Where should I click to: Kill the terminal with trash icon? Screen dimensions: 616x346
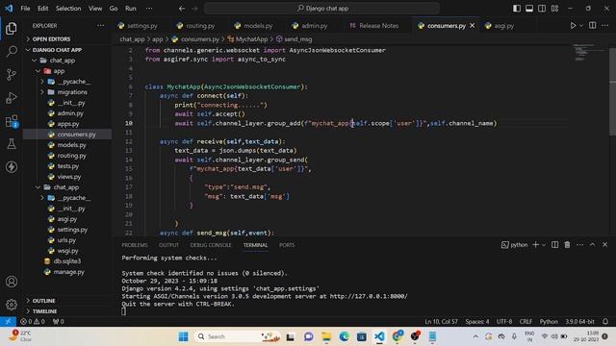click(567, 245)
